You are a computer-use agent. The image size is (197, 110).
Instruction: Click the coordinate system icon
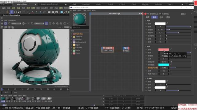click(x=44, y=12)
